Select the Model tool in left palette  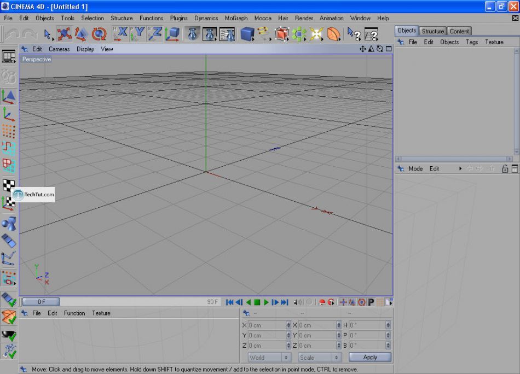[9, 97]
